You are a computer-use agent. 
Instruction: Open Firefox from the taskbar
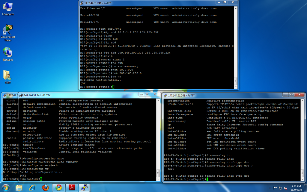(45, 188)
